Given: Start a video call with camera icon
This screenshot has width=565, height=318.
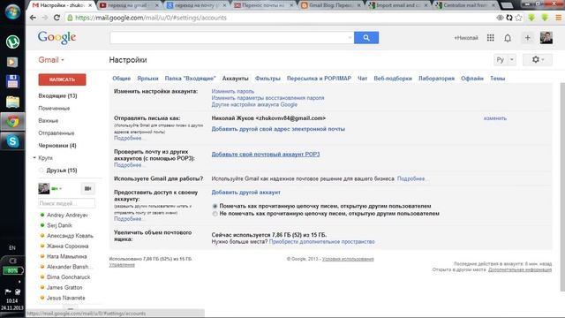Looking at the screenshot, I should (x=87, y=188).
